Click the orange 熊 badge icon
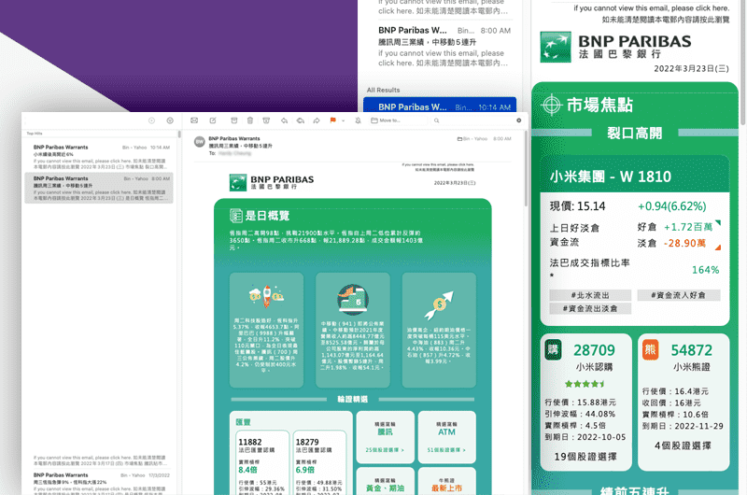The image size is (747, 495). [x=650, y=349]
